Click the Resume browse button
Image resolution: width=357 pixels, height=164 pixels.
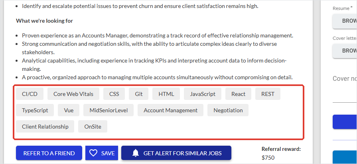(345, 21)
